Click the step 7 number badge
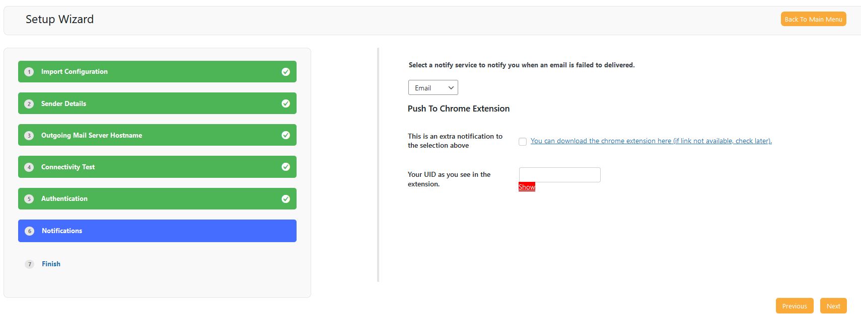Image resolution: width=861 pixels, height=320 pixels. click(x=30, y=264)
